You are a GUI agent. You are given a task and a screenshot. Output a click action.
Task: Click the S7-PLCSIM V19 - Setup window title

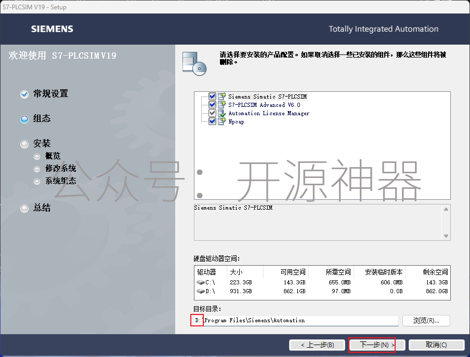pyautogui.click(x=34, y=7)
